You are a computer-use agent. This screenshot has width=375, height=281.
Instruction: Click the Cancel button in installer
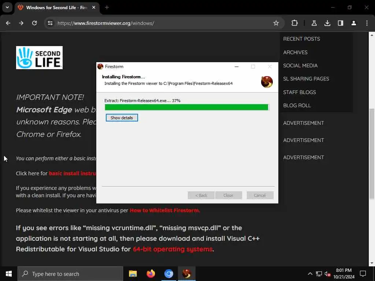260,195
